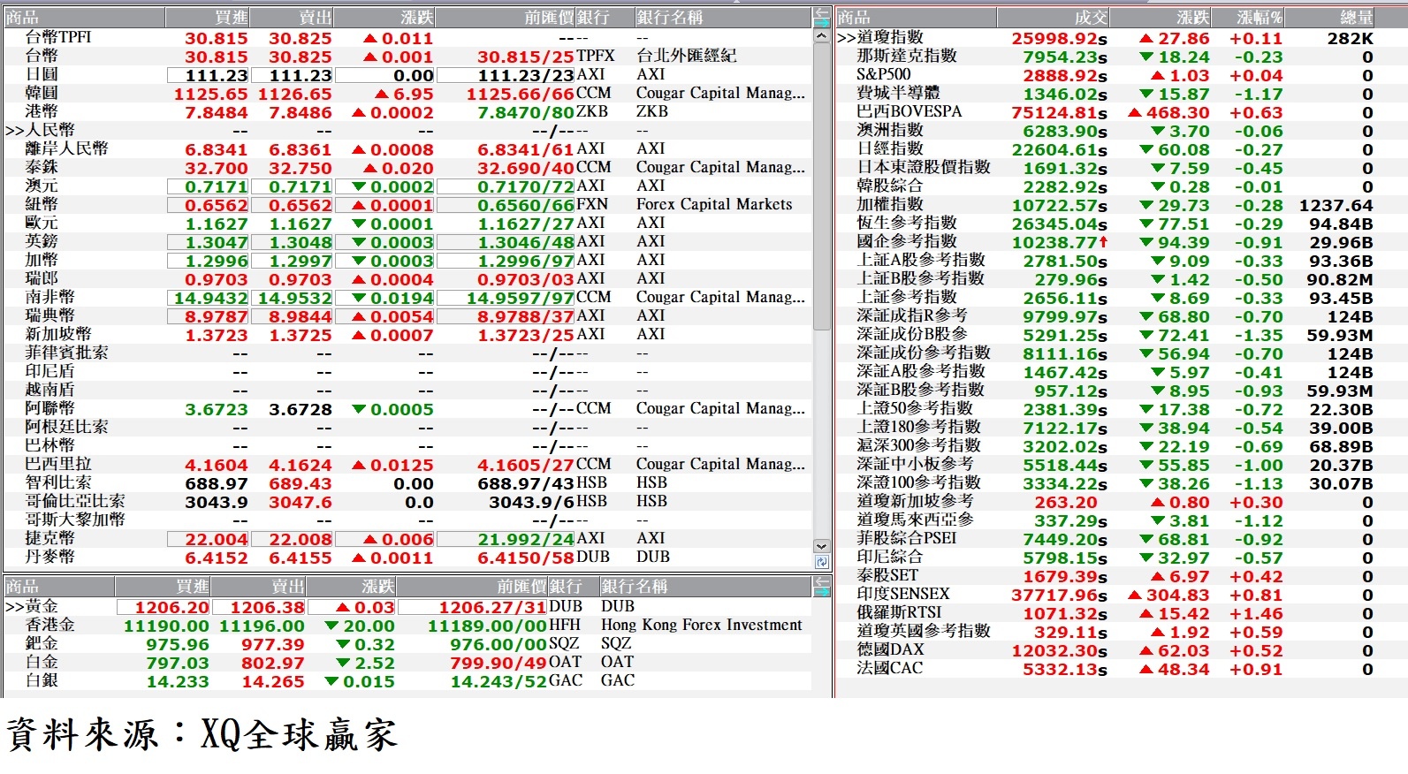Click the 台北外匯經紀 bank name
This screenshot has height=774, width=1408.
(x=686, y=56)
